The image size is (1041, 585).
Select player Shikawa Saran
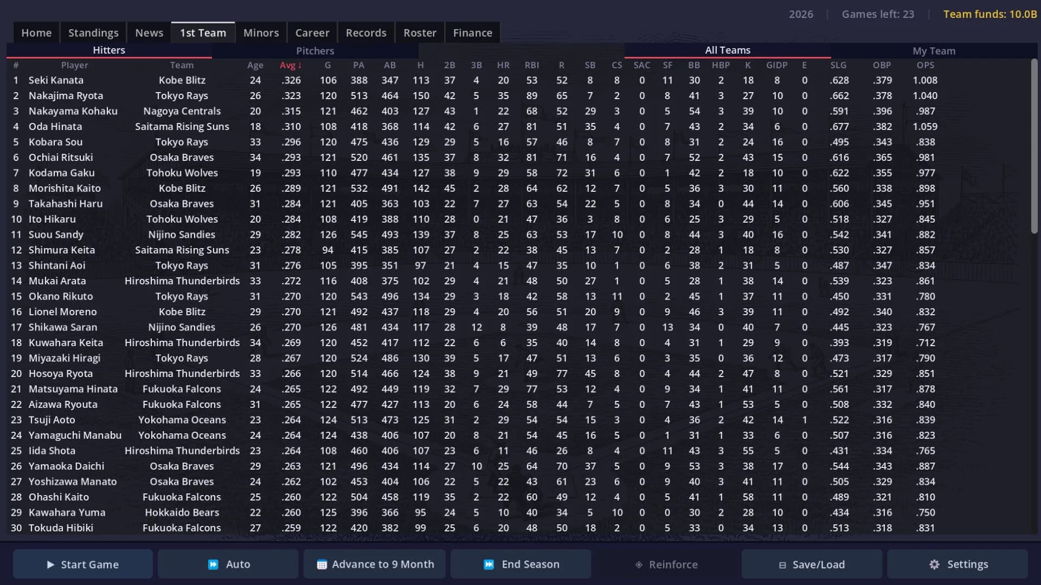click(63, 327)
